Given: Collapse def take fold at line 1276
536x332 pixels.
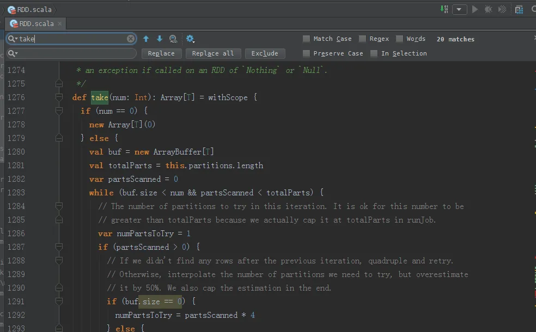Looking at the screenshot, I should (59, 97).
